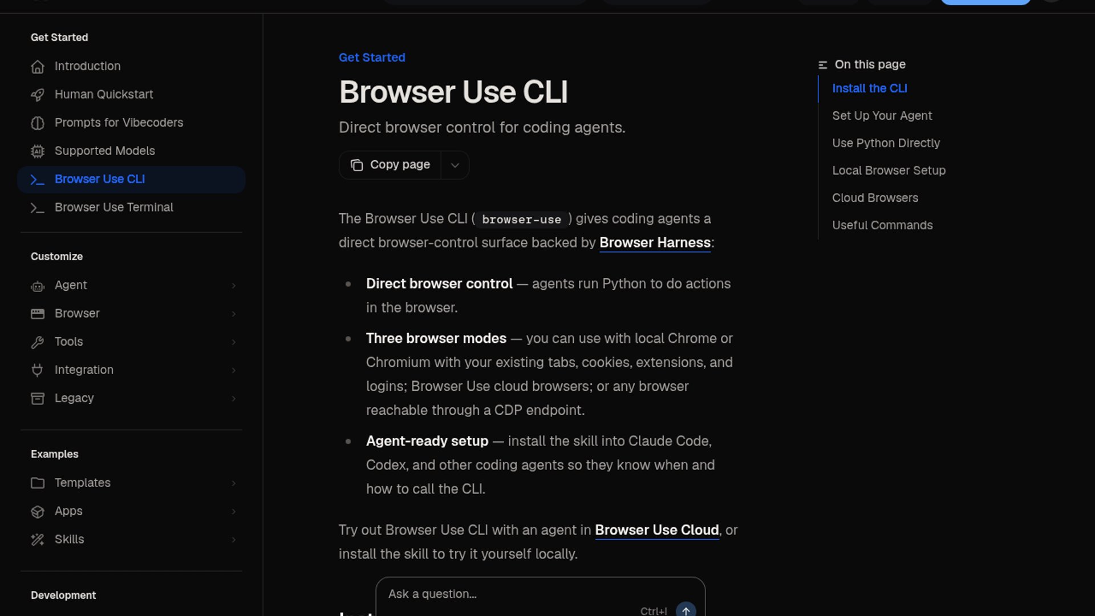
Task: Click the Tools item in Customize
Action: coord(131,342)
